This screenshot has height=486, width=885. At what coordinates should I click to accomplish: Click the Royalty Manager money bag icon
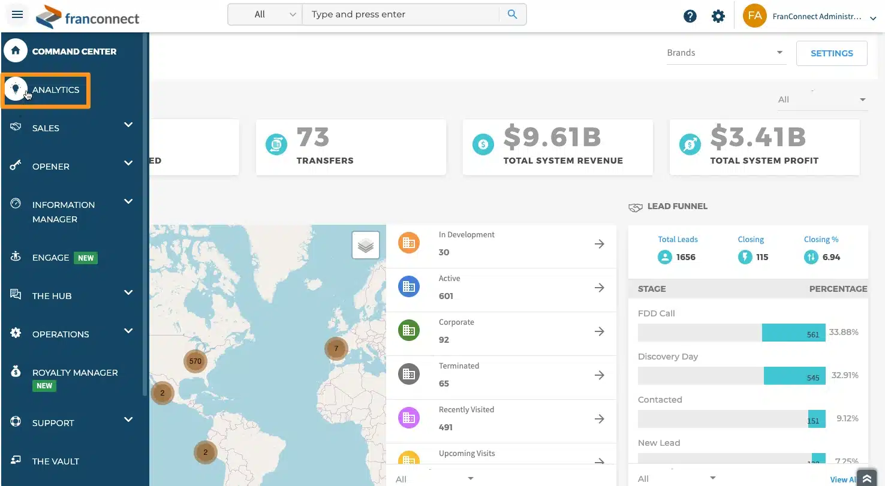click(16, 372)
